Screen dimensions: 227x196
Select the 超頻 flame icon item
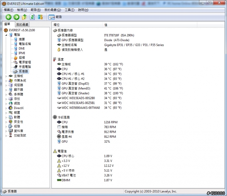pos(16,58)
